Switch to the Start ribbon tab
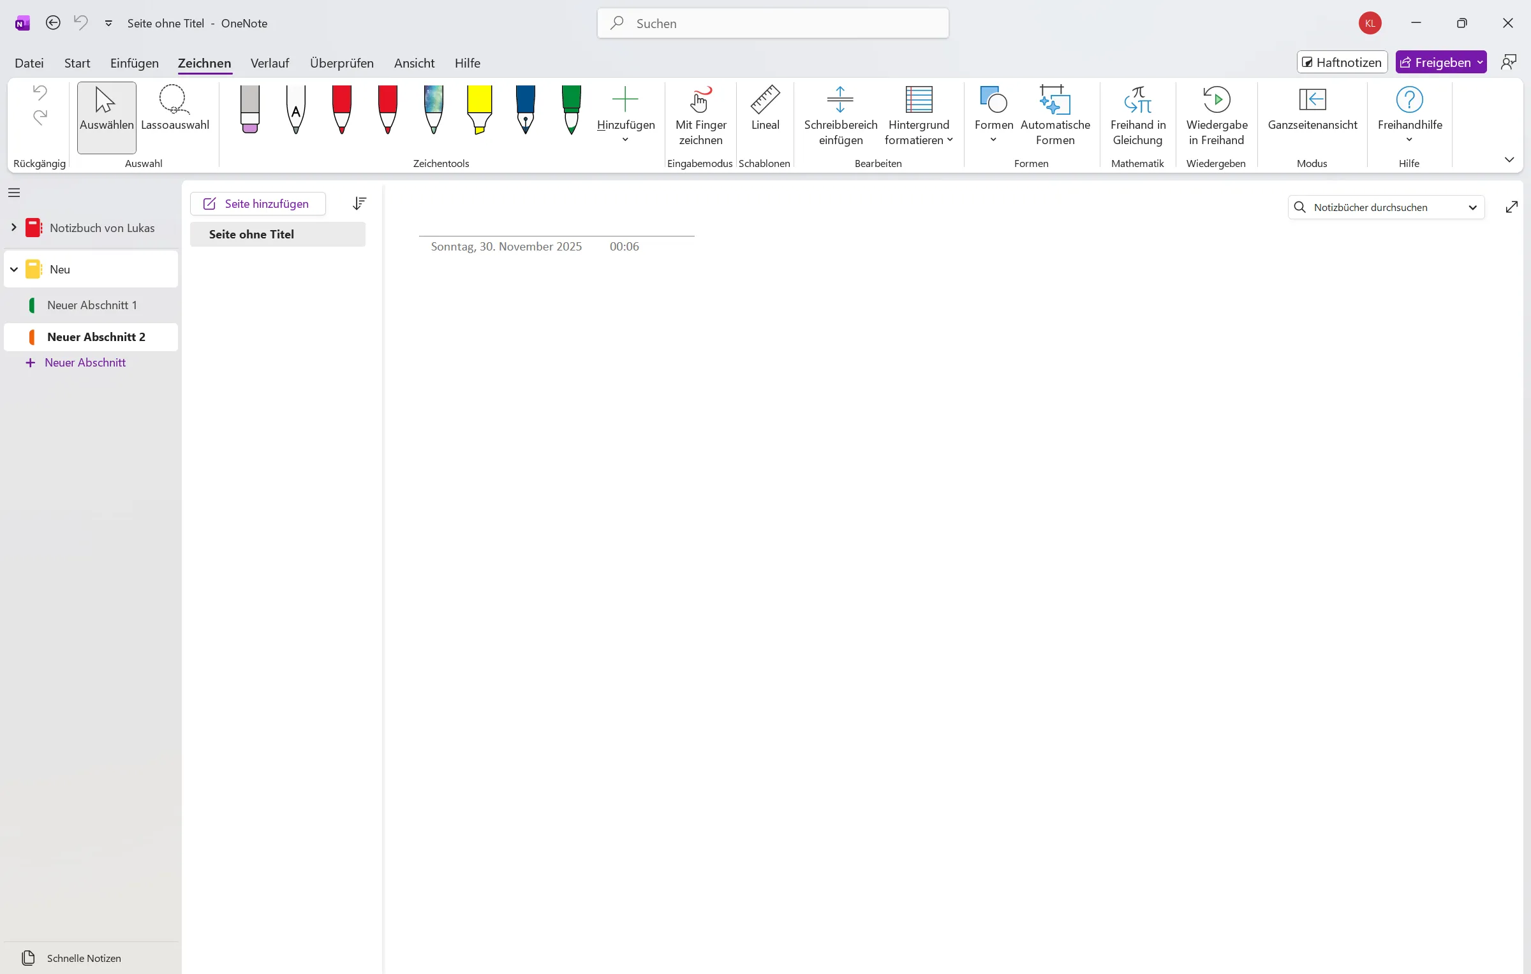Viewport: 1531px width, 974px height. (77, 62)
